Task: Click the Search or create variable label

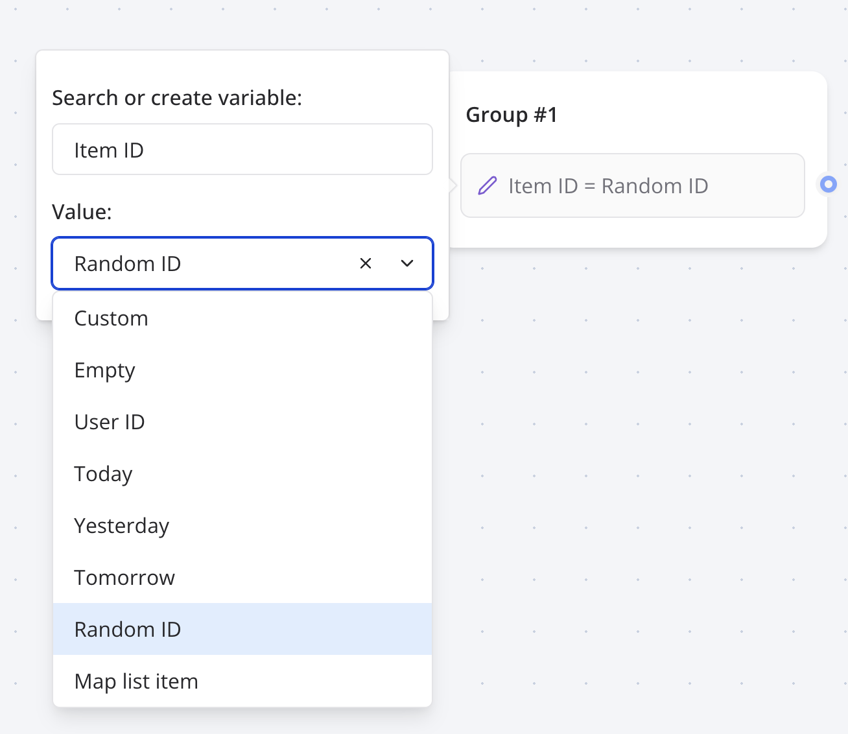Action: (177, 98)
